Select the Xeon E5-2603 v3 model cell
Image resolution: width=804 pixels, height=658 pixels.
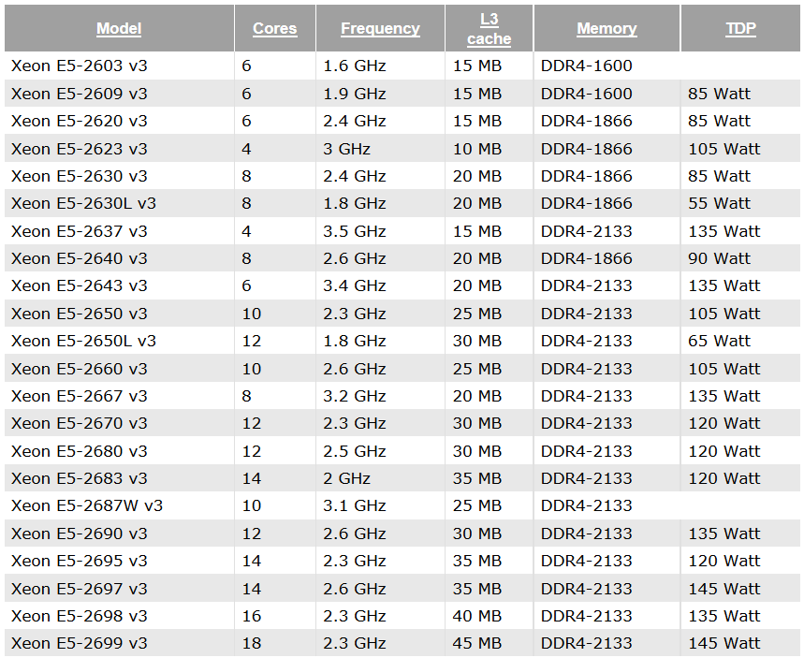[x=80, y=66]
